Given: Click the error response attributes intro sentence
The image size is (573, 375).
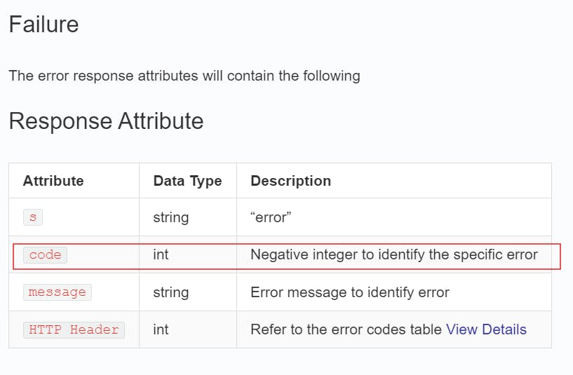Looking at the screenshot, I should [x=184, y=76].
